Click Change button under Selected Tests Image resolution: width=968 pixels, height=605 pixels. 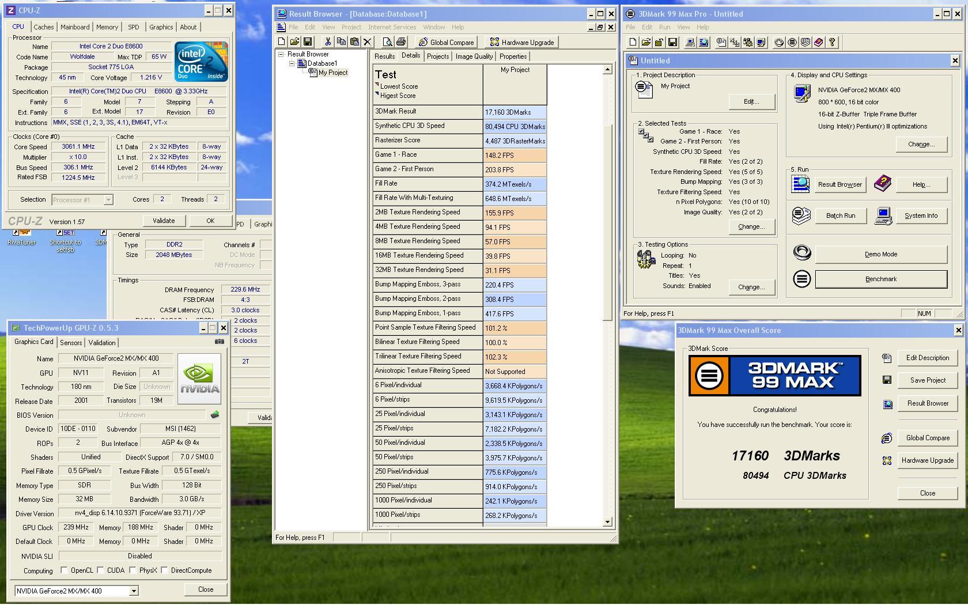(751, 226)
